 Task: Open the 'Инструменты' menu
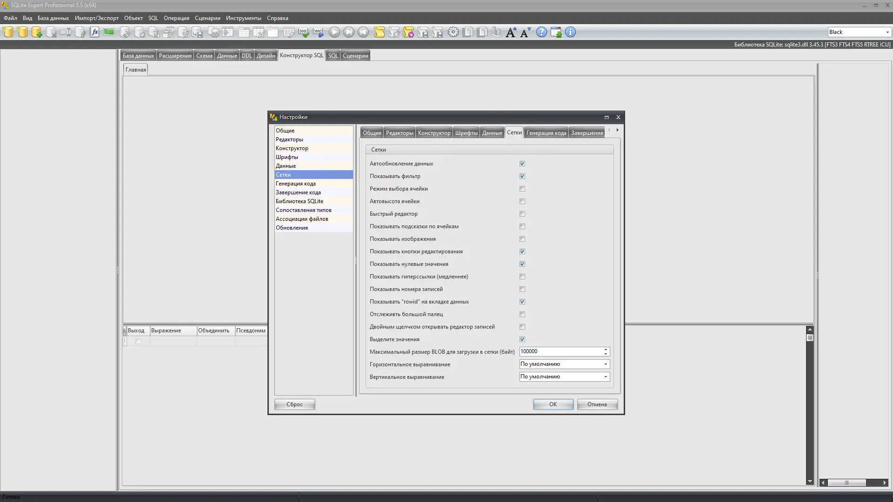point(243,18)
